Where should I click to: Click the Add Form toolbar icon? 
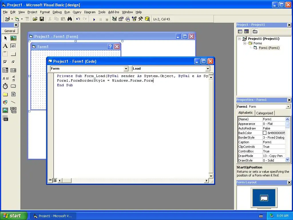point(17,19)
